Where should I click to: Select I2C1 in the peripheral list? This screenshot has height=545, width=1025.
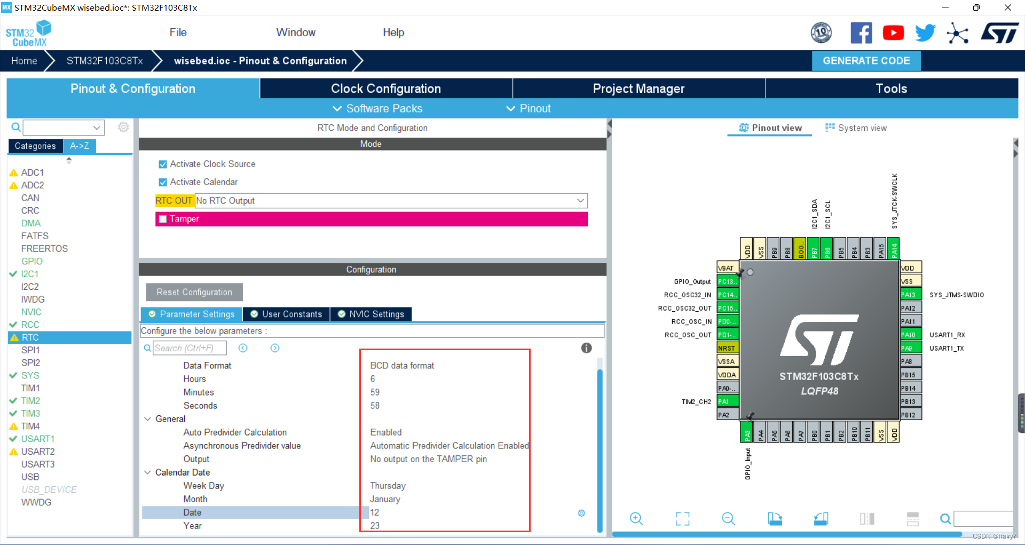[x=30, y=274]
